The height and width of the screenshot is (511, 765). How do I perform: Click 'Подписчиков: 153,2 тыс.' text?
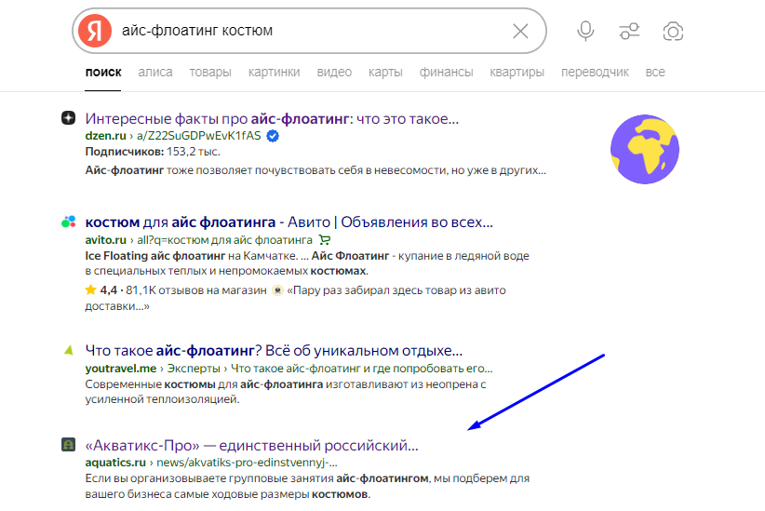(x=153, y=152)
